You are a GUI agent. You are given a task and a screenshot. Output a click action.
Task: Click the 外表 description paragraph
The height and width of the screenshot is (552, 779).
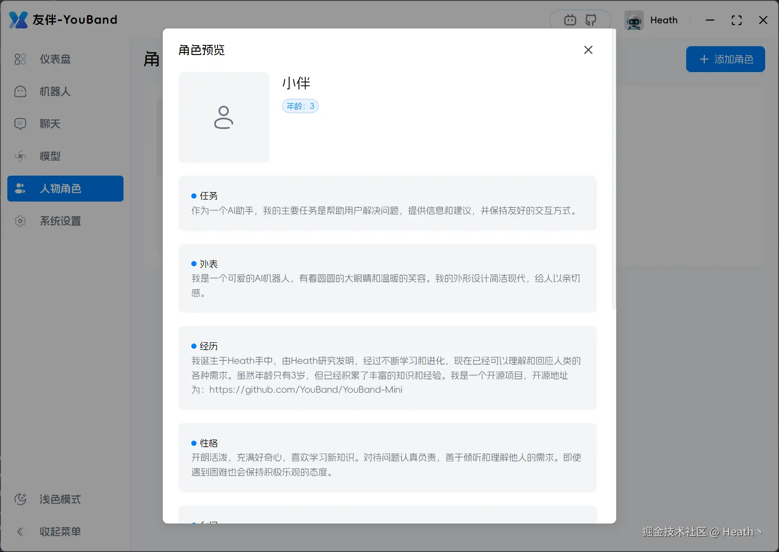386,286
